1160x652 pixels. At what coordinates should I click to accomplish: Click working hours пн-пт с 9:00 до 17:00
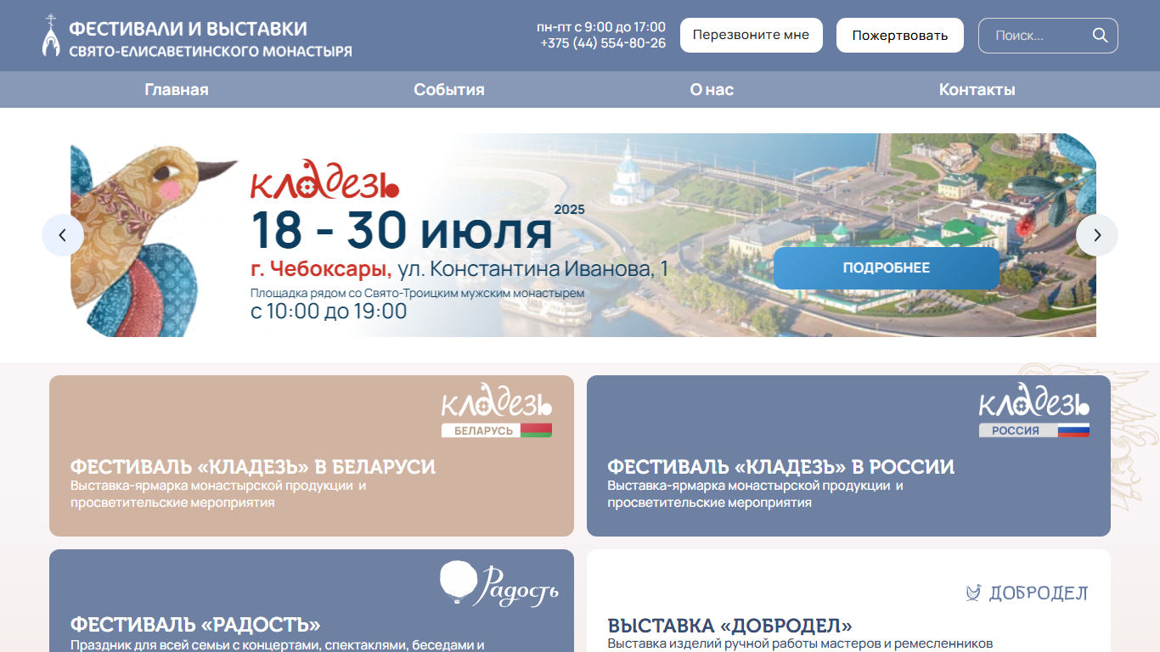(x=602, y=27)
